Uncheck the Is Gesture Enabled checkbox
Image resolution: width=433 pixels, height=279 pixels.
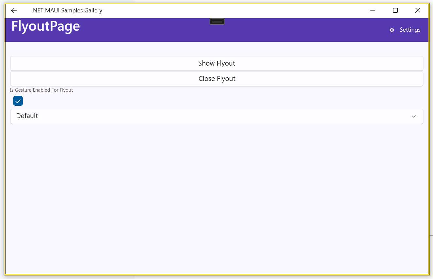[18, 101]
